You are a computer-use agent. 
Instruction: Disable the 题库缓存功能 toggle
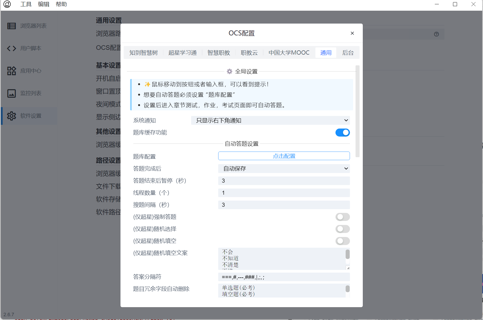coord(342,133)
